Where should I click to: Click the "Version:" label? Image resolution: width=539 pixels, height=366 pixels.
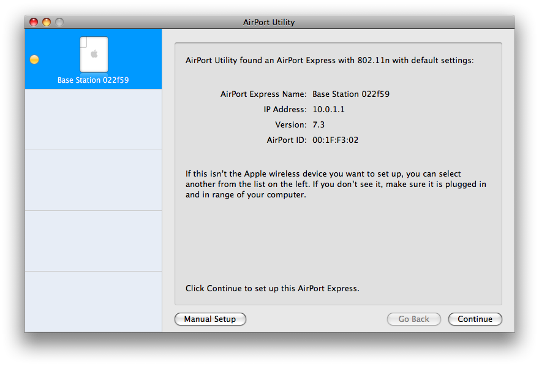(x=291, y=125)
